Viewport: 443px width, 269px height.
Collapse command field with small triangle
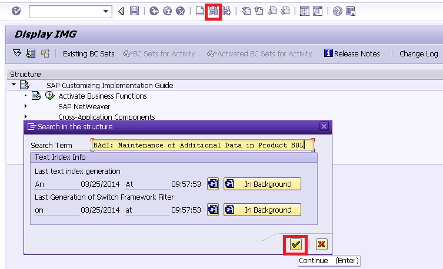click(x=121, y=11)
